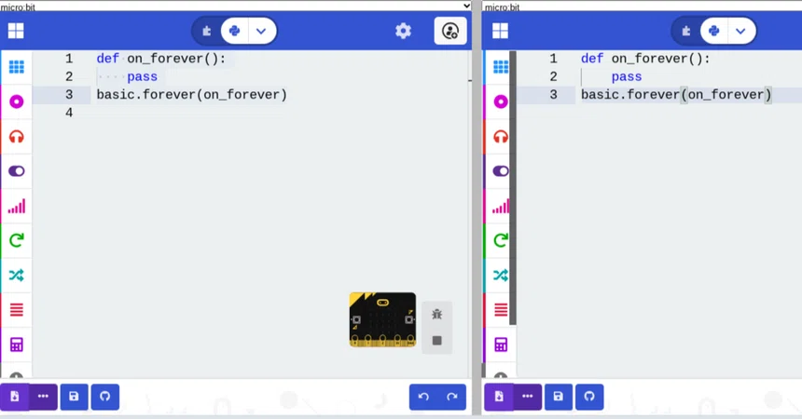The width and height of the screenshot is (802, 419).
Task: Open the user sign-in profile button
Action: pyautogui.click(x=450, y=31)
